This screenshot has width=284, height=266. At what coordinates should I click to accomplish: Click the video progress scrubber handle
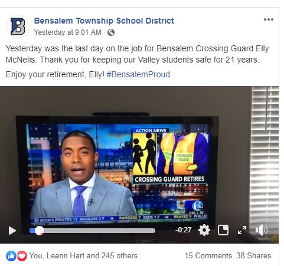point(40,231)
